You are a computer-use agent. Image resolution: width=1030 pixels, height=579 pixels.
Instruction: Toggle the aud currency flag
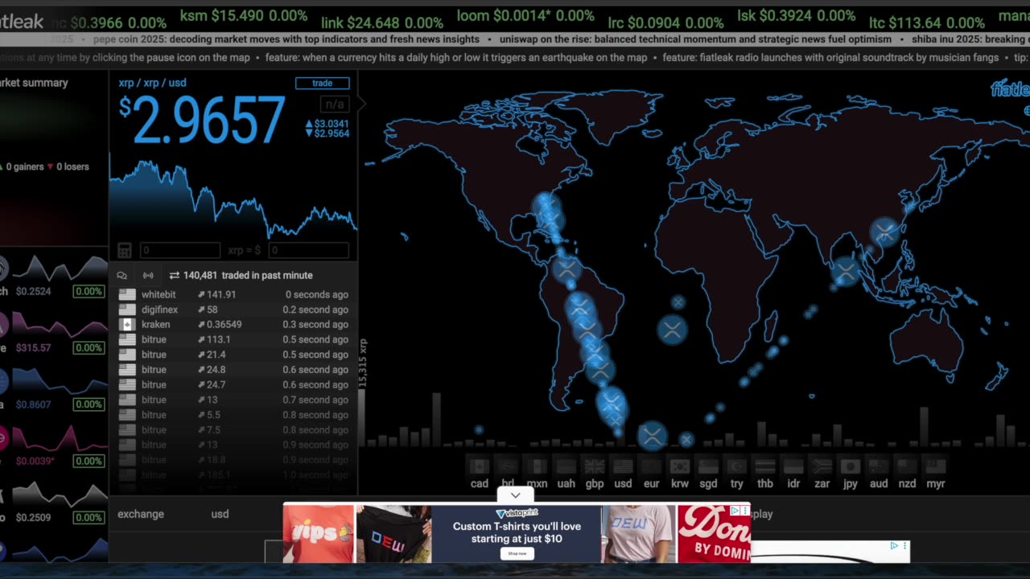879,466
